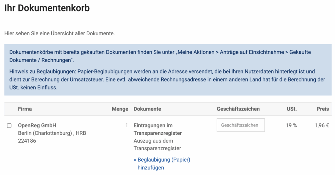Viewport: 335px width, 175px height.
Task: Click the Firma column header
Action: (x=25, y=109)
